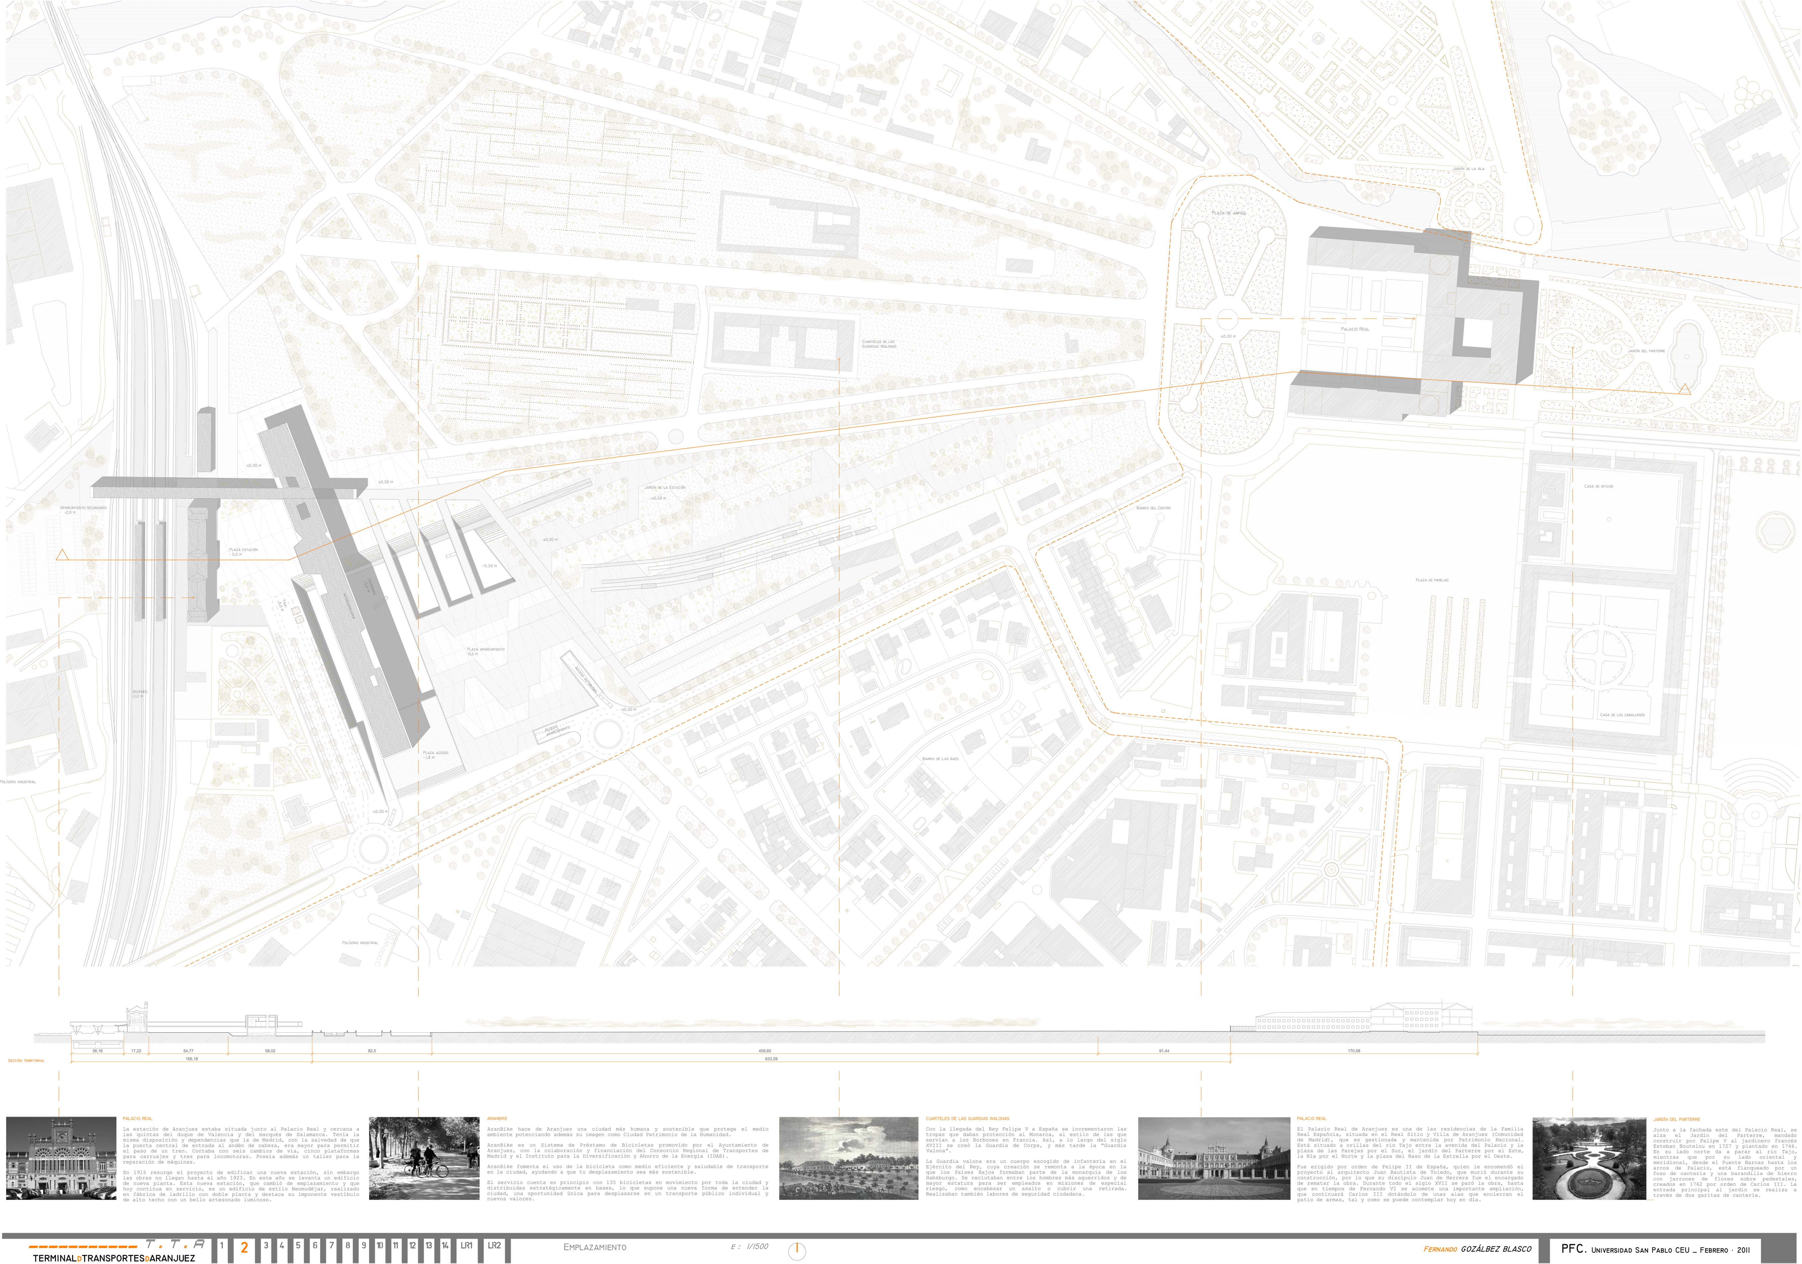The width and height of the screenshot is (1802, 1264).
Task: Open the Guardias Walonas barracks engraving
Action: coord(848,1158)
